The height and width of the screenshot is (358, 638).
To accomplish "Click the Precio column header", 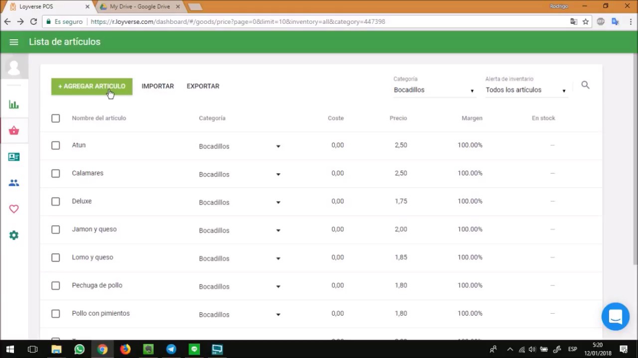I will [398, 118].
